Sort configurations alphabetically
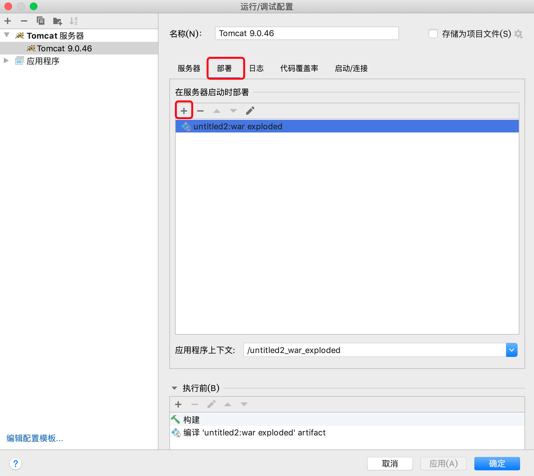534x476 pixels. point(74,21)
